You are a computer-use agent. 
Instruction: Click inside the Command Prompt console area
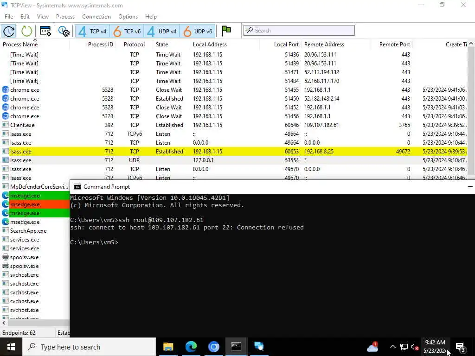272,265
